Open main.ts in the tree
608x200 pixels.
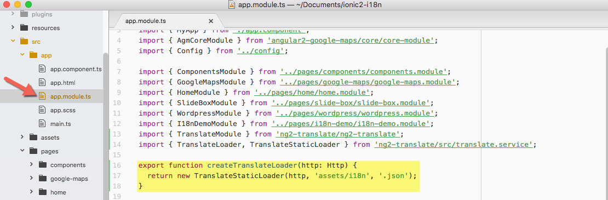pos(60,124)
